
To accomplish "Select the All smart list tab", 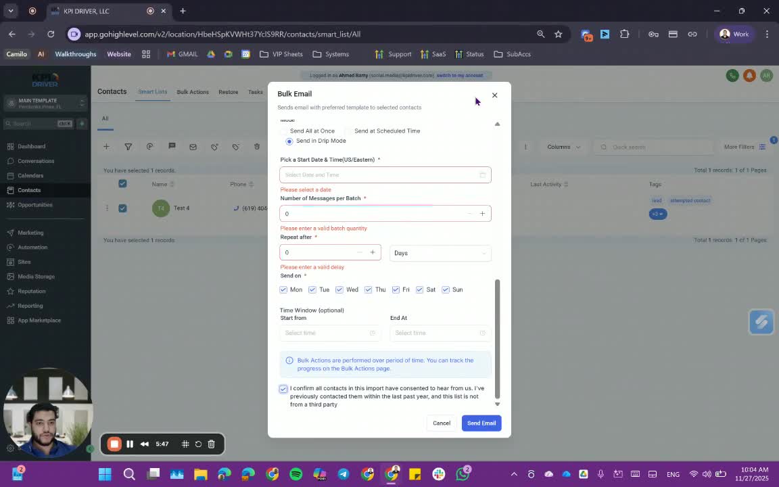I will tap(105, 118).
